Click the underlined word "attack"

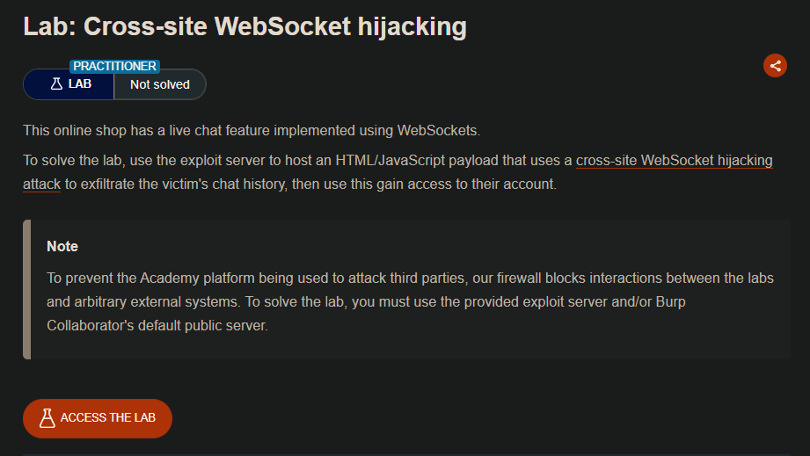tap(41, 186)
